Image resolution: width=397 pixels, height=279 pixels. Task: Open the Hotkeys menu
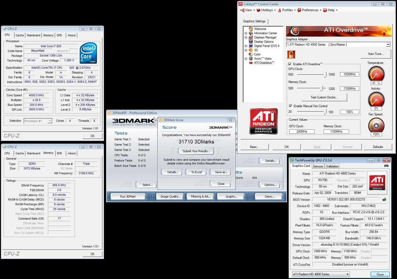click(x=266, y=10)
